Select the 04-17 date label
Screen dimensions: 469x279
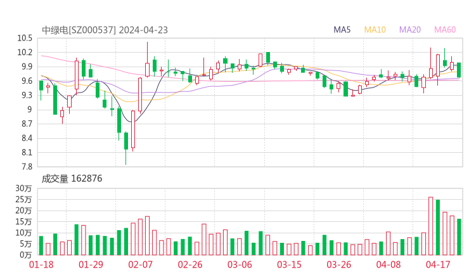click(x=438, y=264)
